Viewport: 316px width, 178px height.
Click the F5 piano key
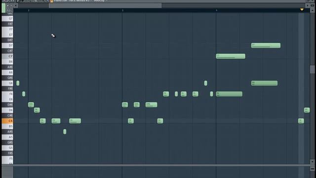(7, 159)
